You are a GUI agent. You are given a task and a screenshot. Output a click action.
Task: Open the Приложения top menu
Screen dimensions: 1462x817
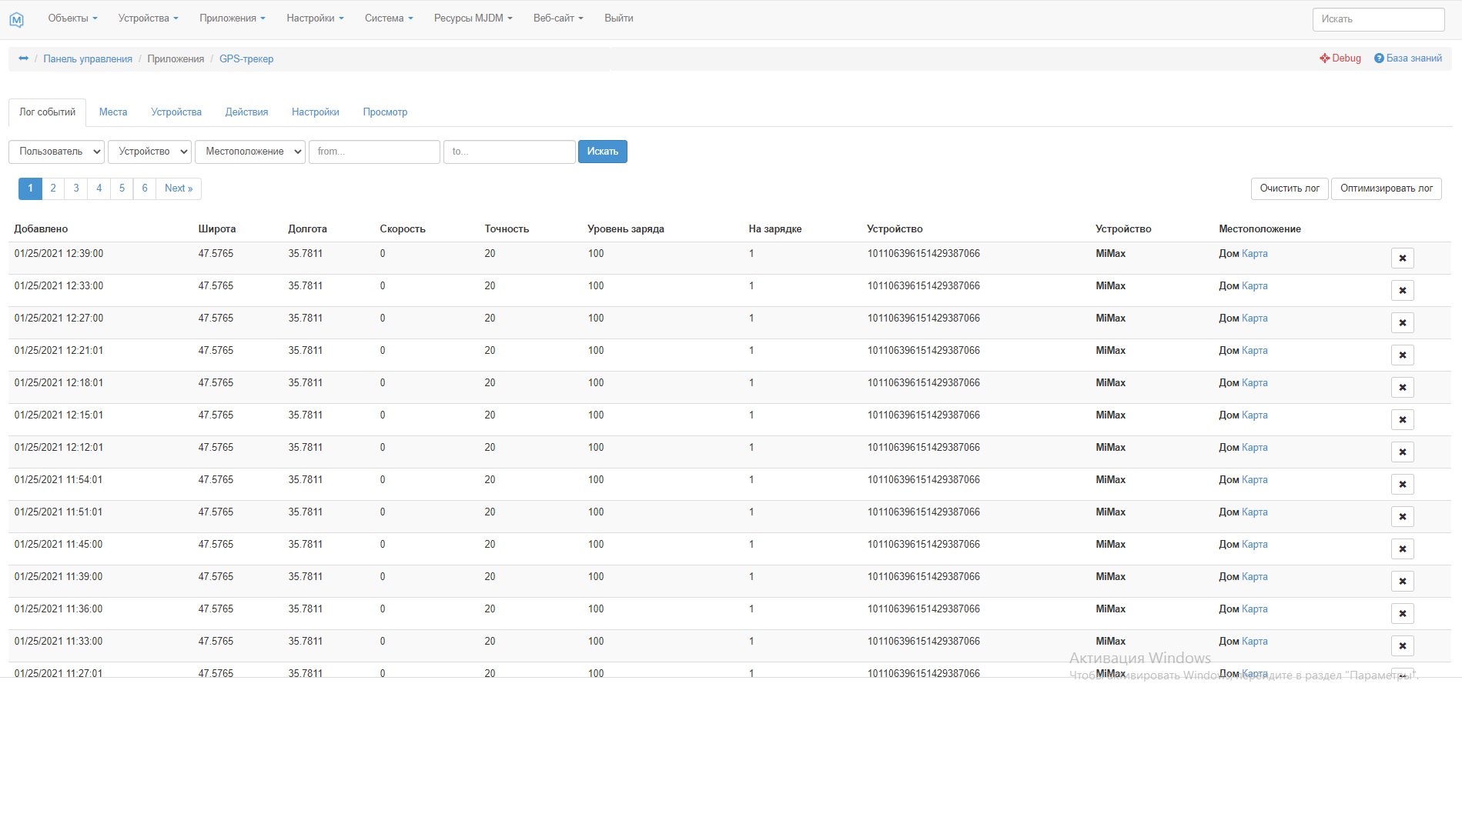tap(232, 18)
